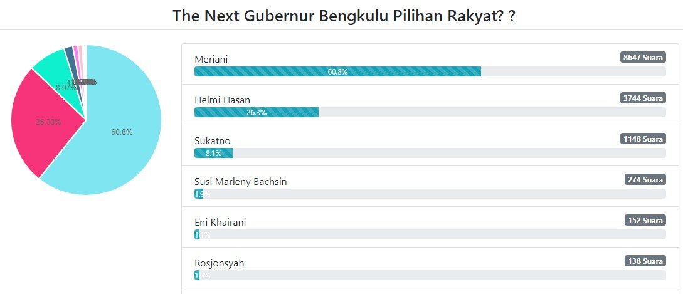Select the name Susi Marleny Bachsin

(241, 181)
